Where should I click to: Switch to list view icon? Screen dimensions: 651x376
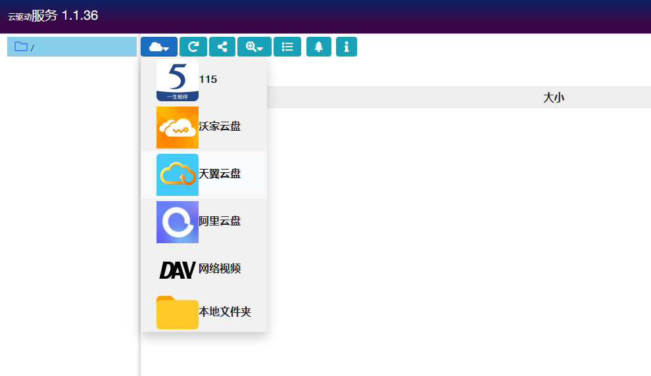pyautogui.click(x=287, y=47)
